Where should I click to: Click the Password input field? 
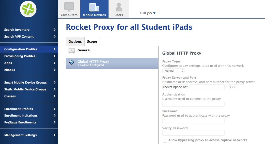[x=193, y=121]
